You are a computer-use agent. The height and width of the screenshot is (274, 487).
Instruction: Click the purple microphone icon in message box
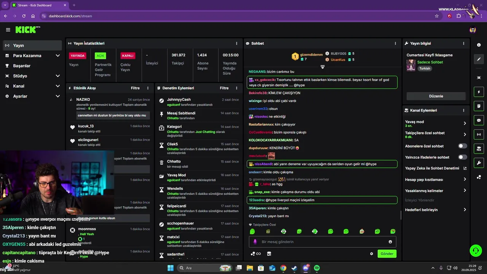tap(255, 242)
